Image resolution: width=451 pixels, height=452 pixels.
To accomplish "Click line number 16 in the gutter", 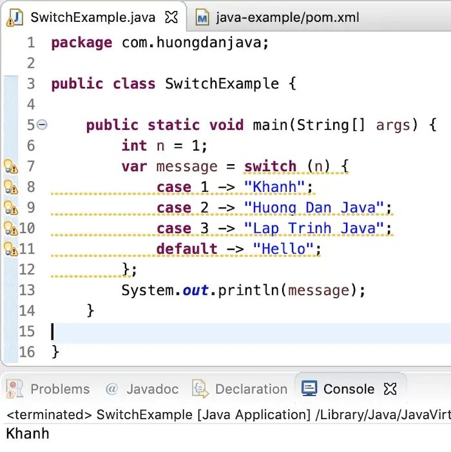I will 27,352.
